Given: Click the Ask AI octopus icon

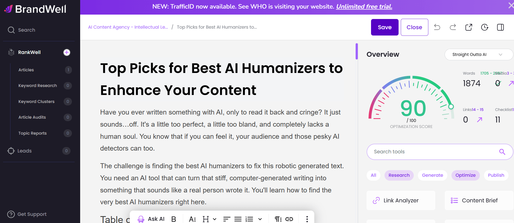Looking at the screenshot, I should click(141, 219).
